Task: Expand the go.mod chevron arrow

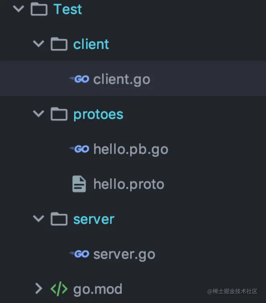Action: click(x=38, y=289)
